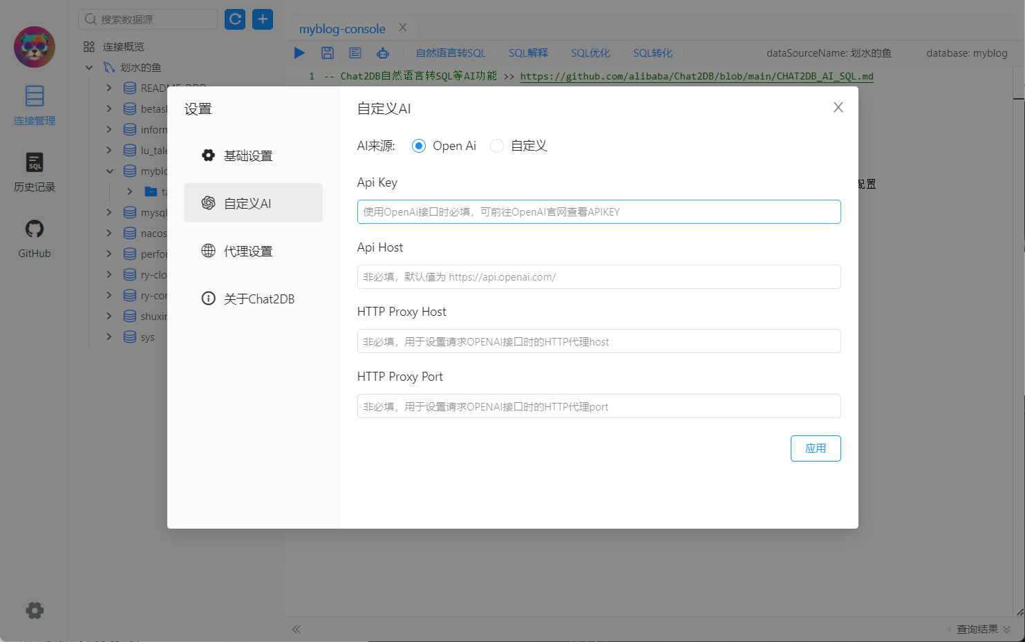Click the 搜索数据源 search box
The height and width of the screenshot is (642, 1025).
tap(148, 19)
